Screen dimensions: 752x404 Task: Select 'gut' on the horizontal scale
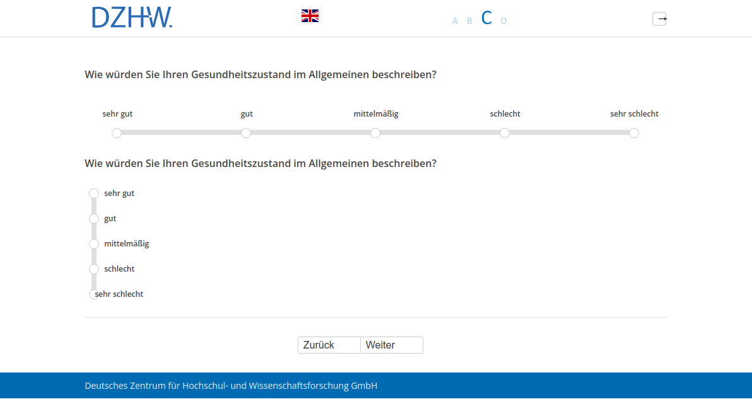coord(246,133)
